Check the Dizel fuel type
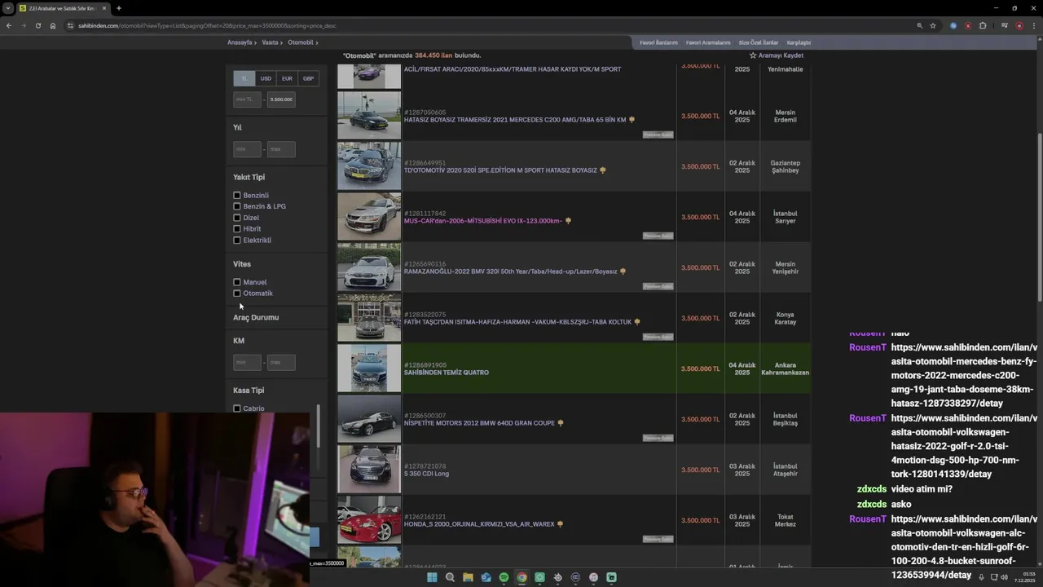Screen dimensions: 1043x587 coord(237,218)
